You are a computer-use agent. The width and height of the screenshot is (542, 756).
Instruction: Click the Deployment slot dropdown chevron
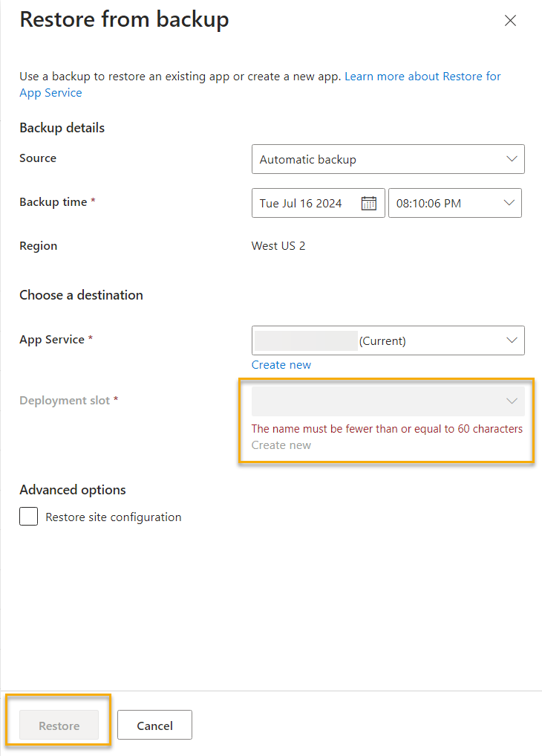pos(512,401)
